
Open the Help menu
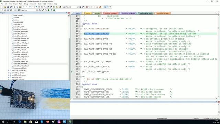coord(56,4)
